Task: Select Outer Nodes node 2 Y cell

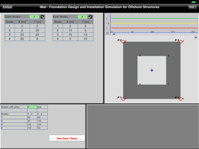Action: (x=37, y=30)
